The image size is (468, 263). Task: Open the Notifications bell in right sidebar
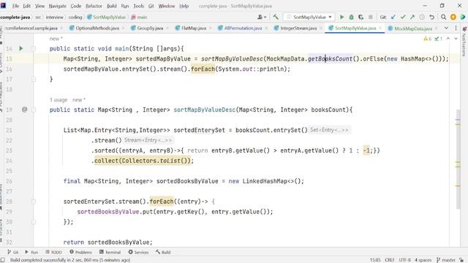pos(464,29)
